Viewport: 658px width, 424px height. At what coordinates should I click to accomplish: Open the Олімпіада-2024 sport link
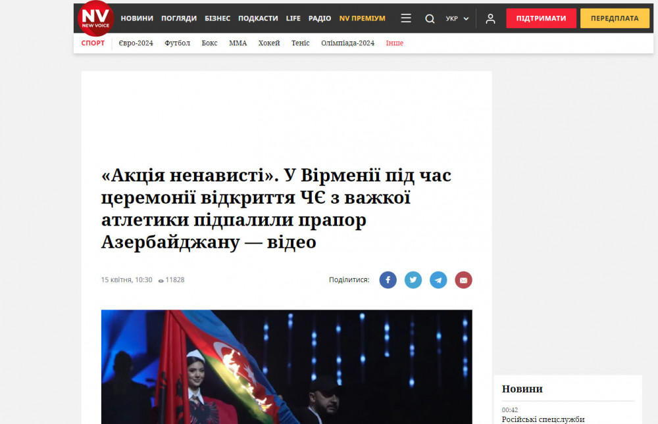coord(347,43)
